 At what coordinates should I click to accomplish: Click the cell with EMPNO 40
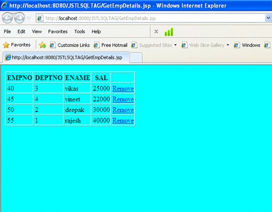(x=20, y=89)
